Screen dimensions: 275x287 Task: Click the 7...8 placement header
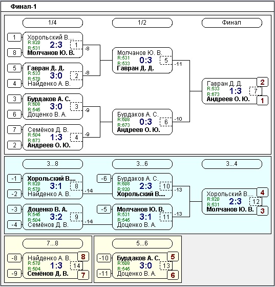(53, 243)
